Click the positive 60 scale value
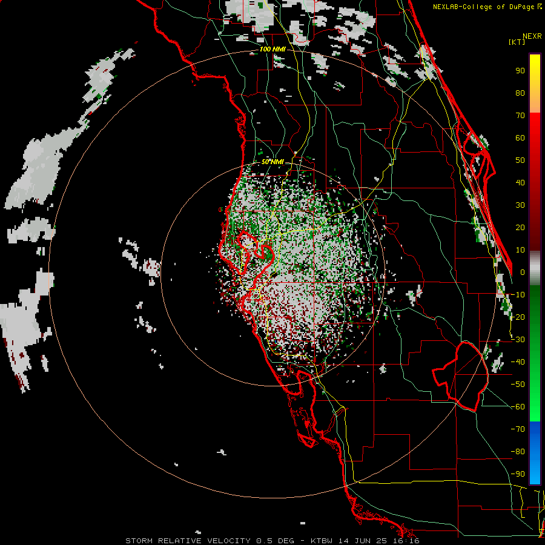 pyautogui.click(x=520, y=137)
